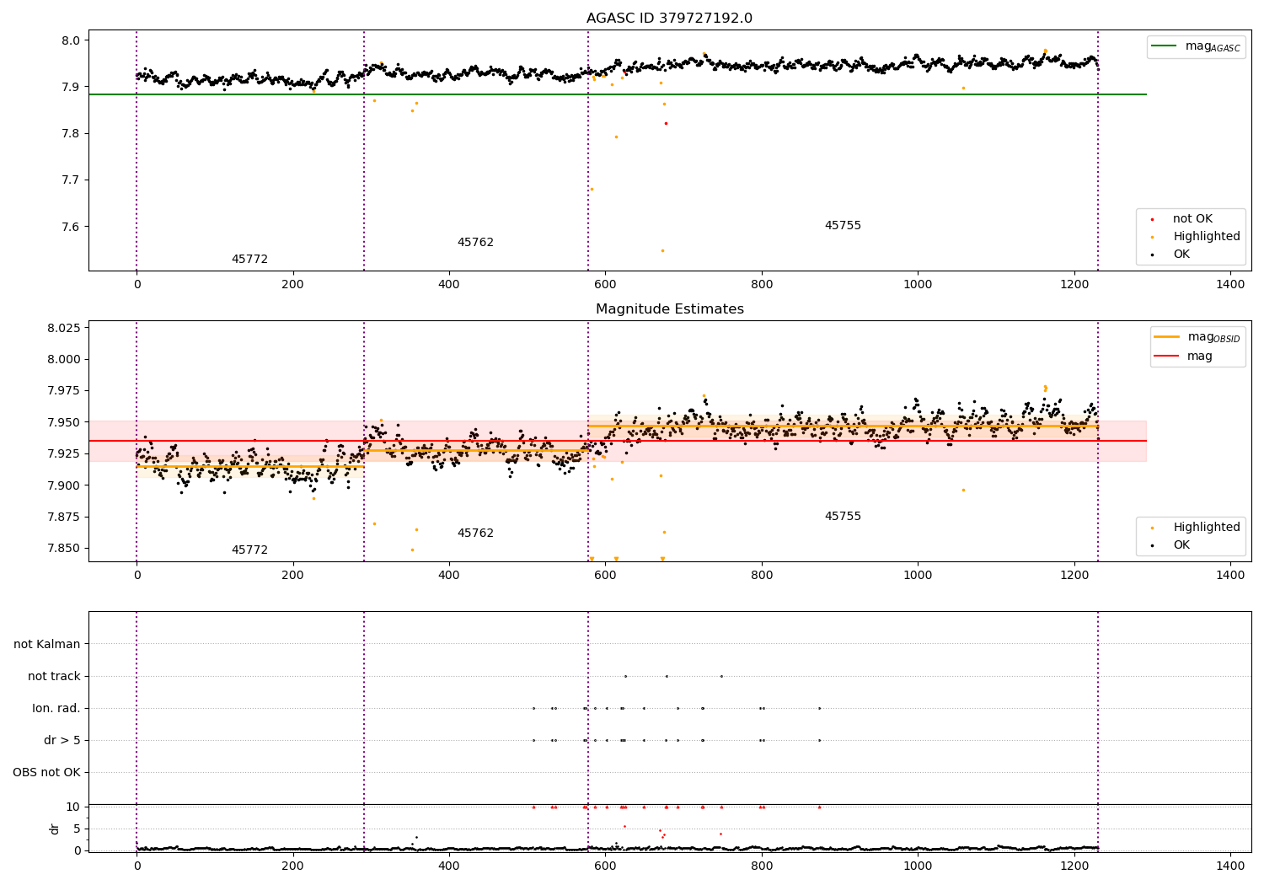Select the Magnitude Estimates subplot title
Screen dimensions: 1264x885
(669, 309)
